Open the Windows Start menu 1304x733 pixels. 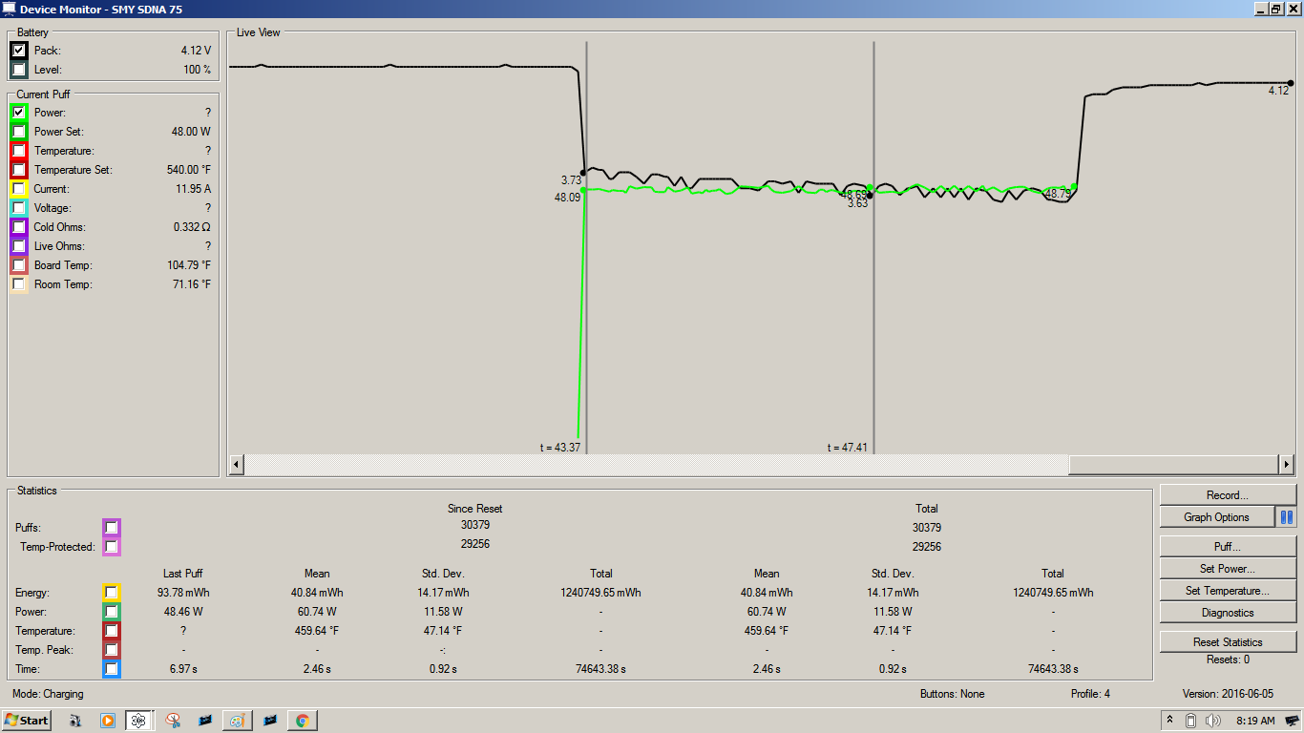(27, 721)
